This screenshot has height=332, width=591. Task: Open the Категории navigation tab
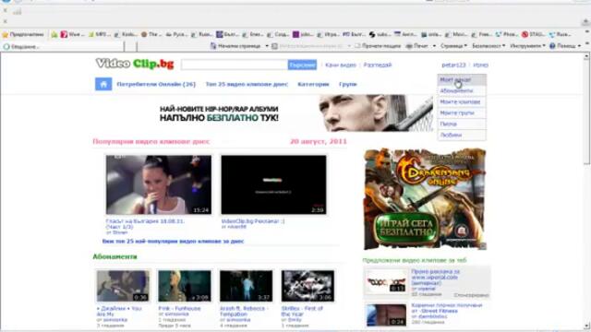[x=313, y=84]
